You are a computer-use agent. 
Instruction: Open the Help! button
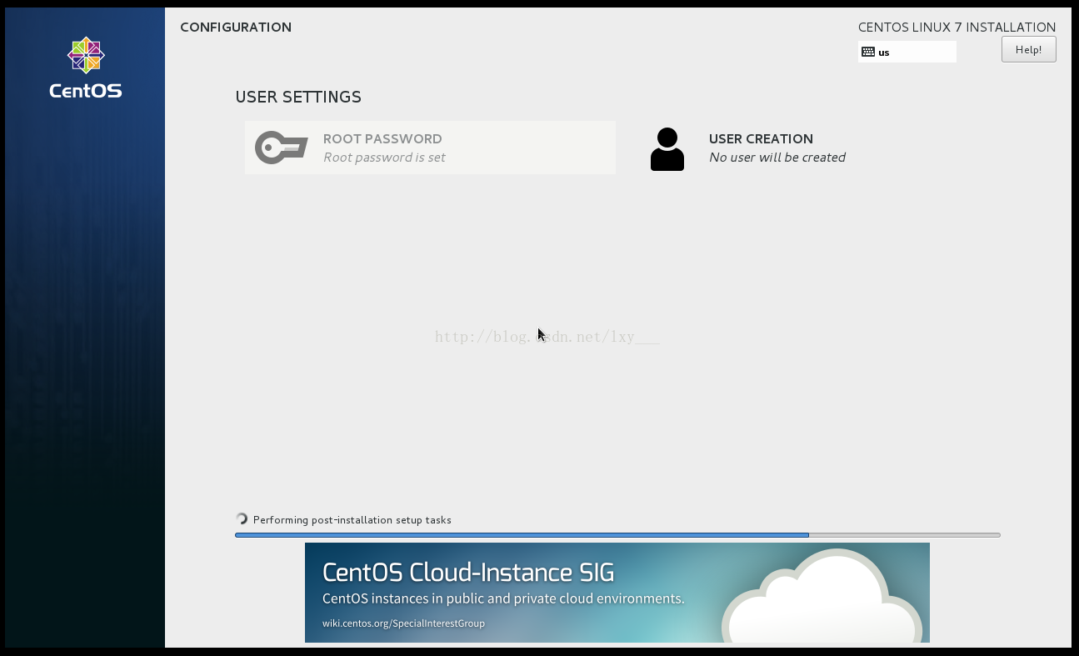(x=1028, y=49)
